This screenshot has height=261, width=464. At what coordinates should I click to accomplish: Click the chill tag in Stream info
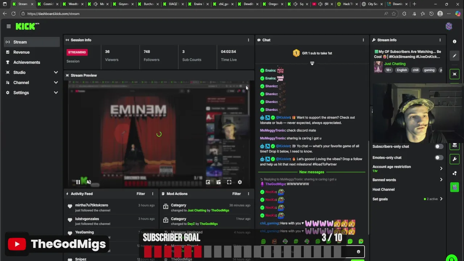coord(415,70)
